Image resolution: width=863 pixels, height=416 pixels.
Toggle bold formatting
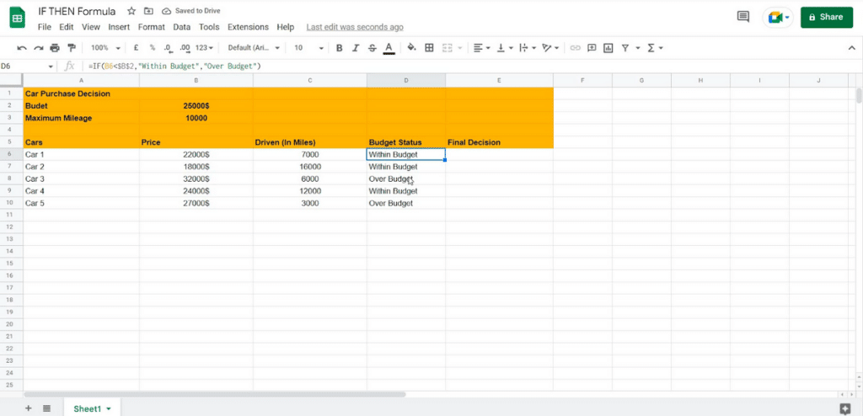click(x=339, y=48)
